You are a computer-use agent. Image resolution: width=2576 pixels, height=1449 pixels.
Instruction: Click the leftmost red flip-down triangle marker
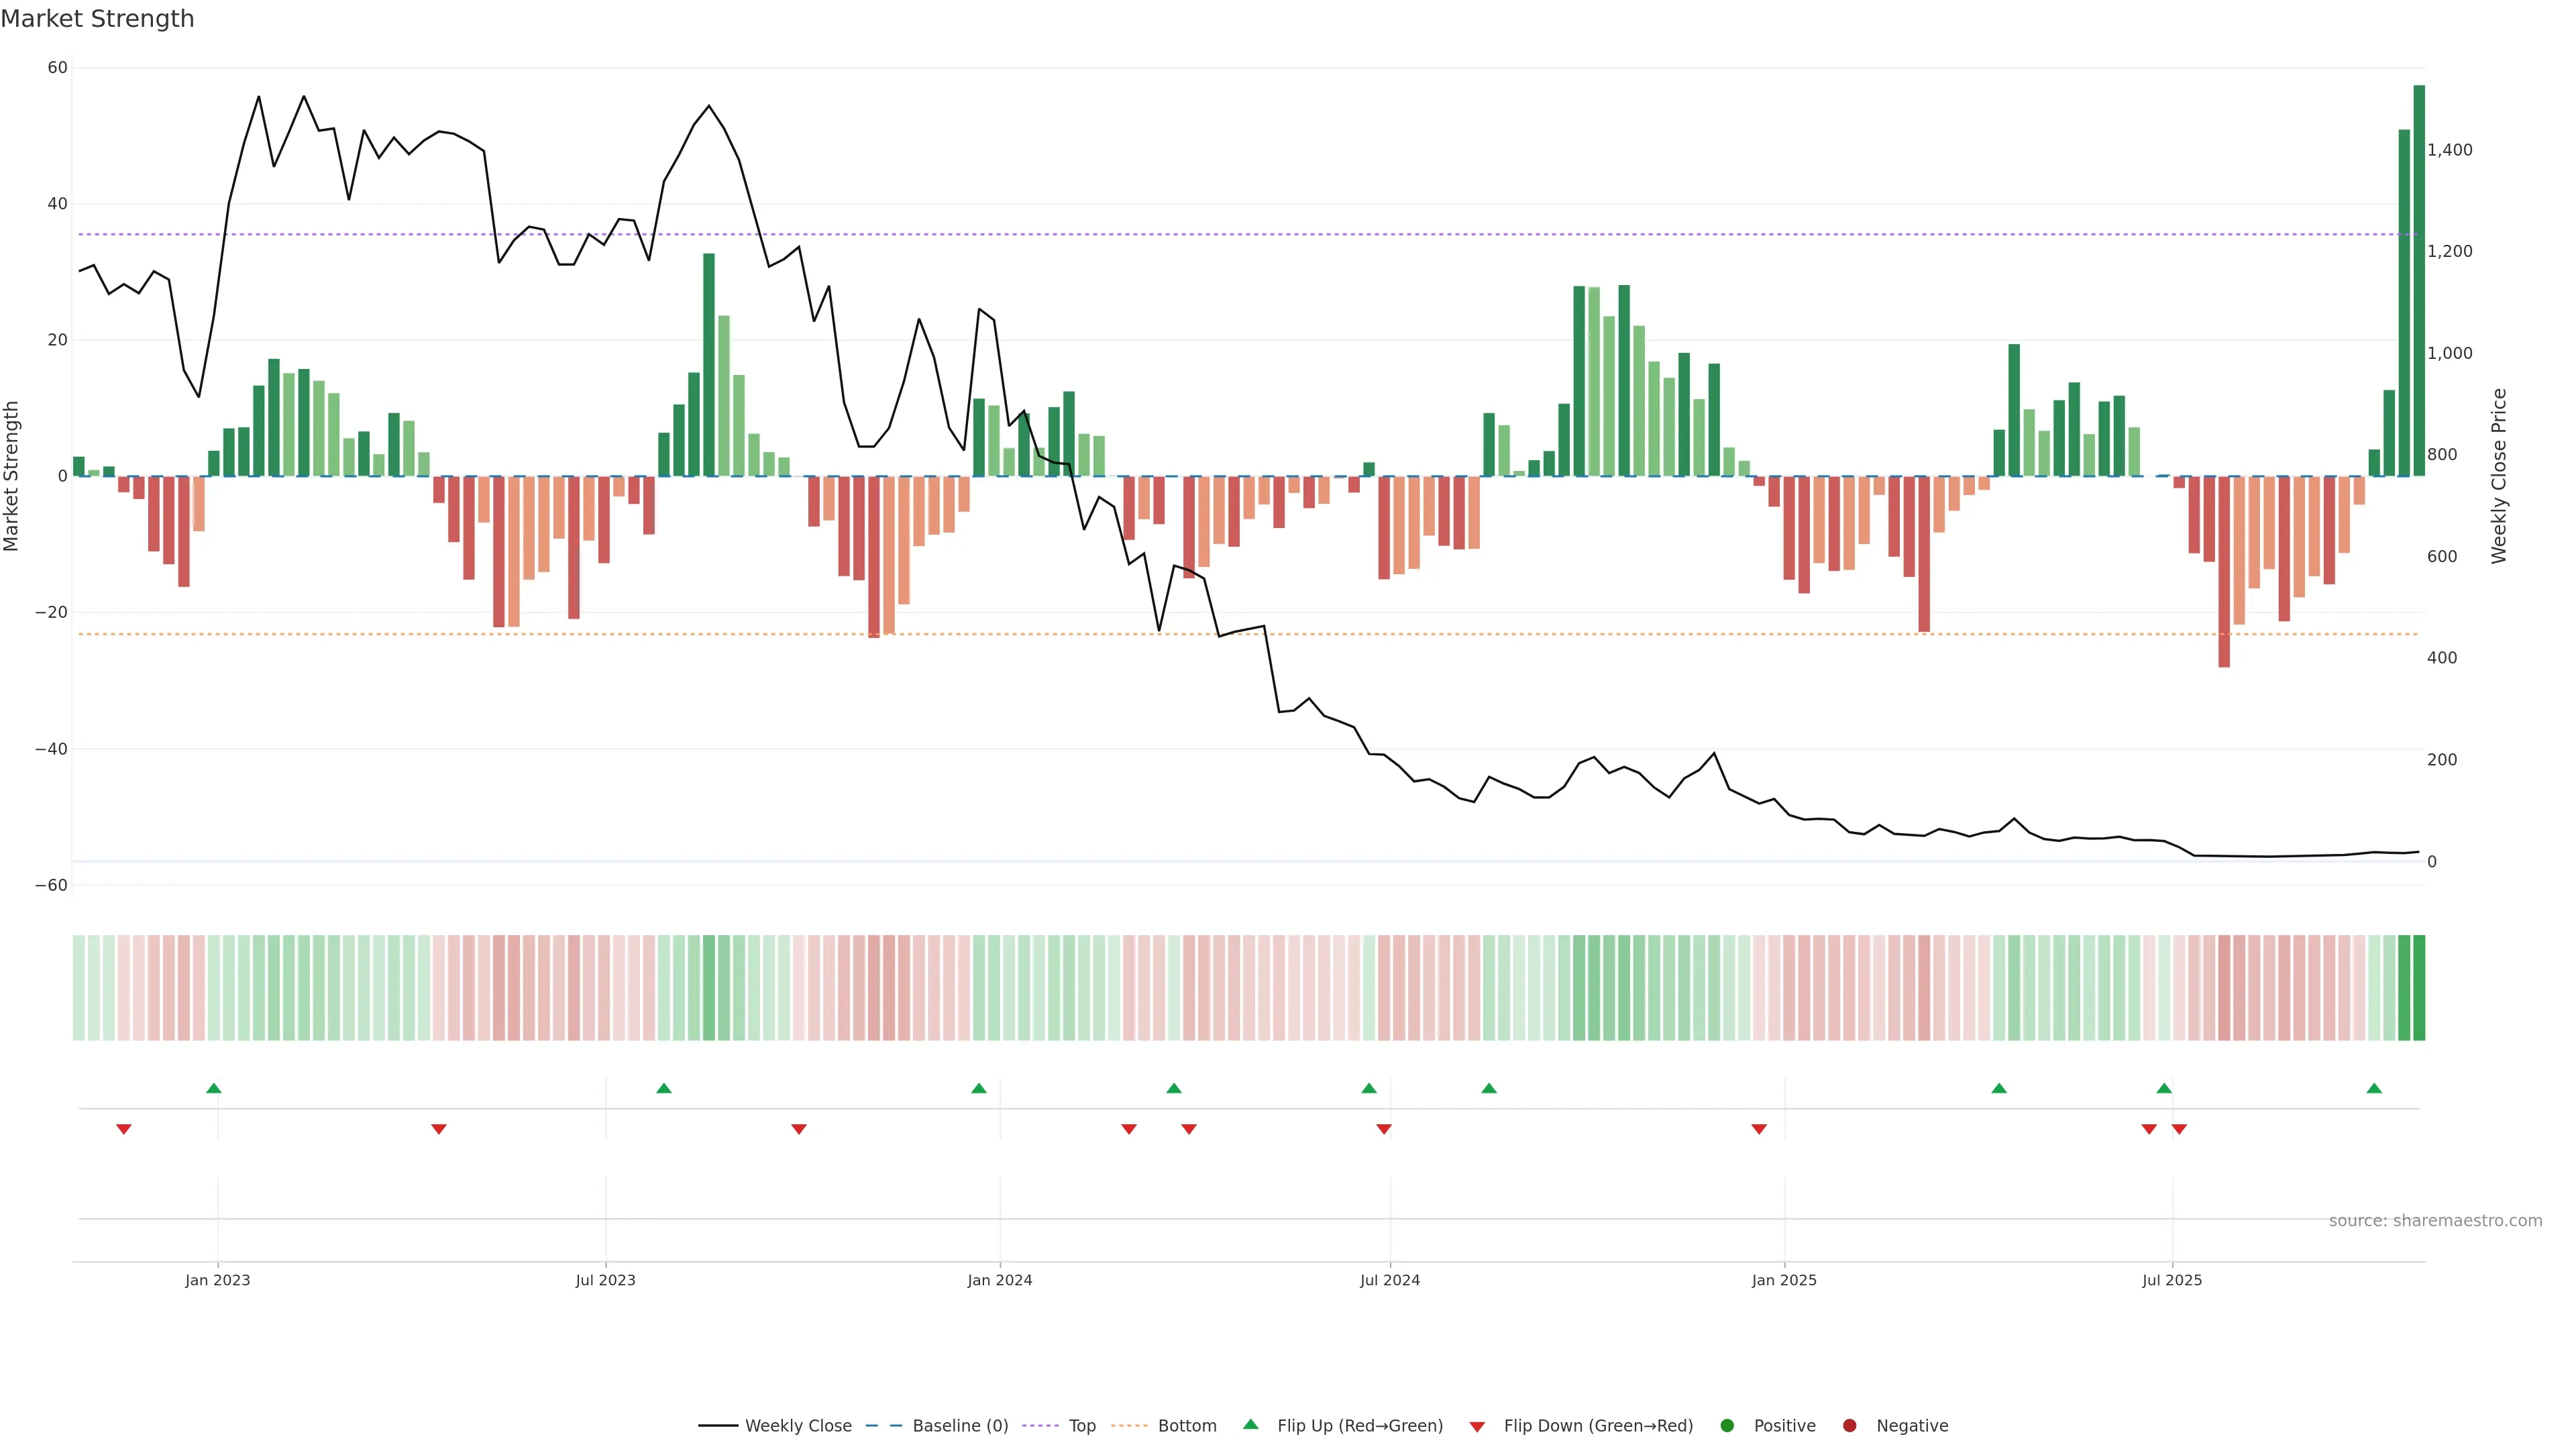pos(124,1129)
